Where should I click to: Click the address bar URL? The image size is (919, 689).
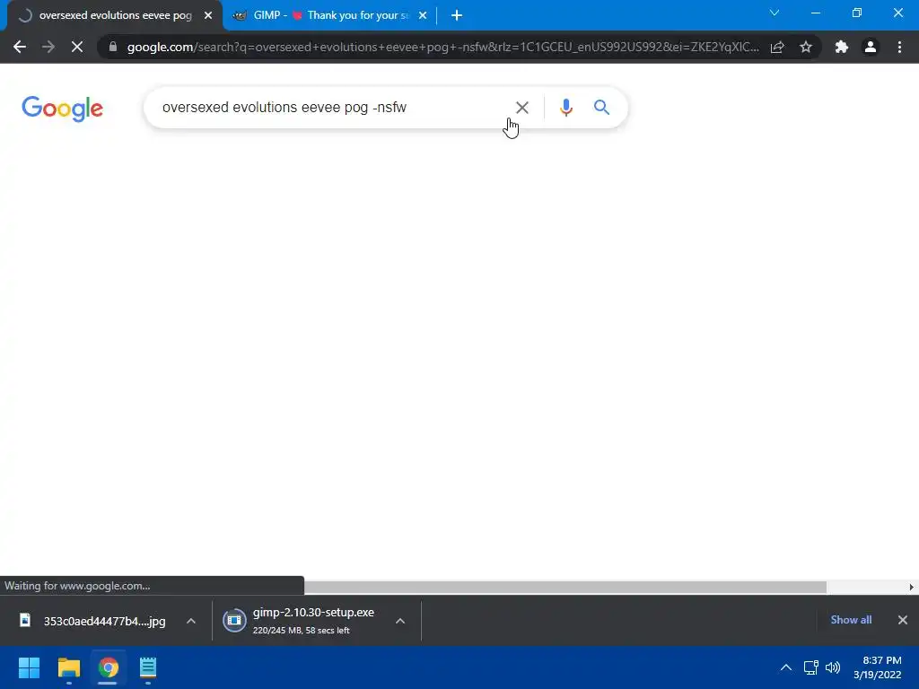(442, 47)
